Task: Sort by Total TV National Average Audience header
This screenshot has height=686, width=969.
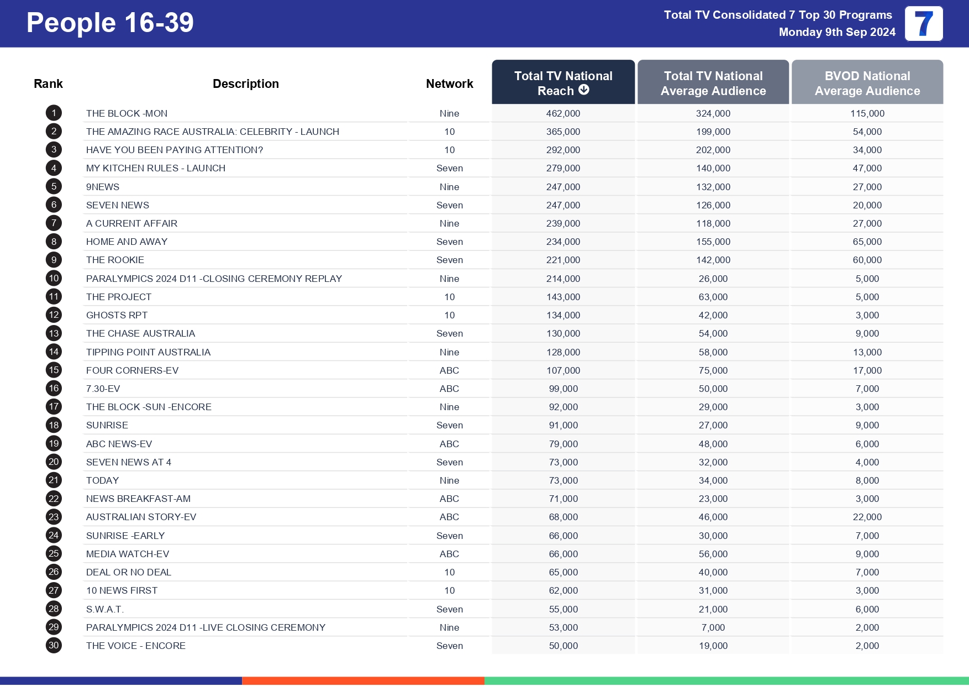Action: pos(713,83)
